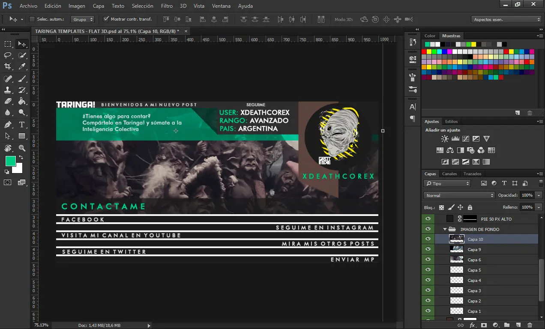Add a Photo Filter adjustment
Screen dimensions: 545x329
click(470, 150)
